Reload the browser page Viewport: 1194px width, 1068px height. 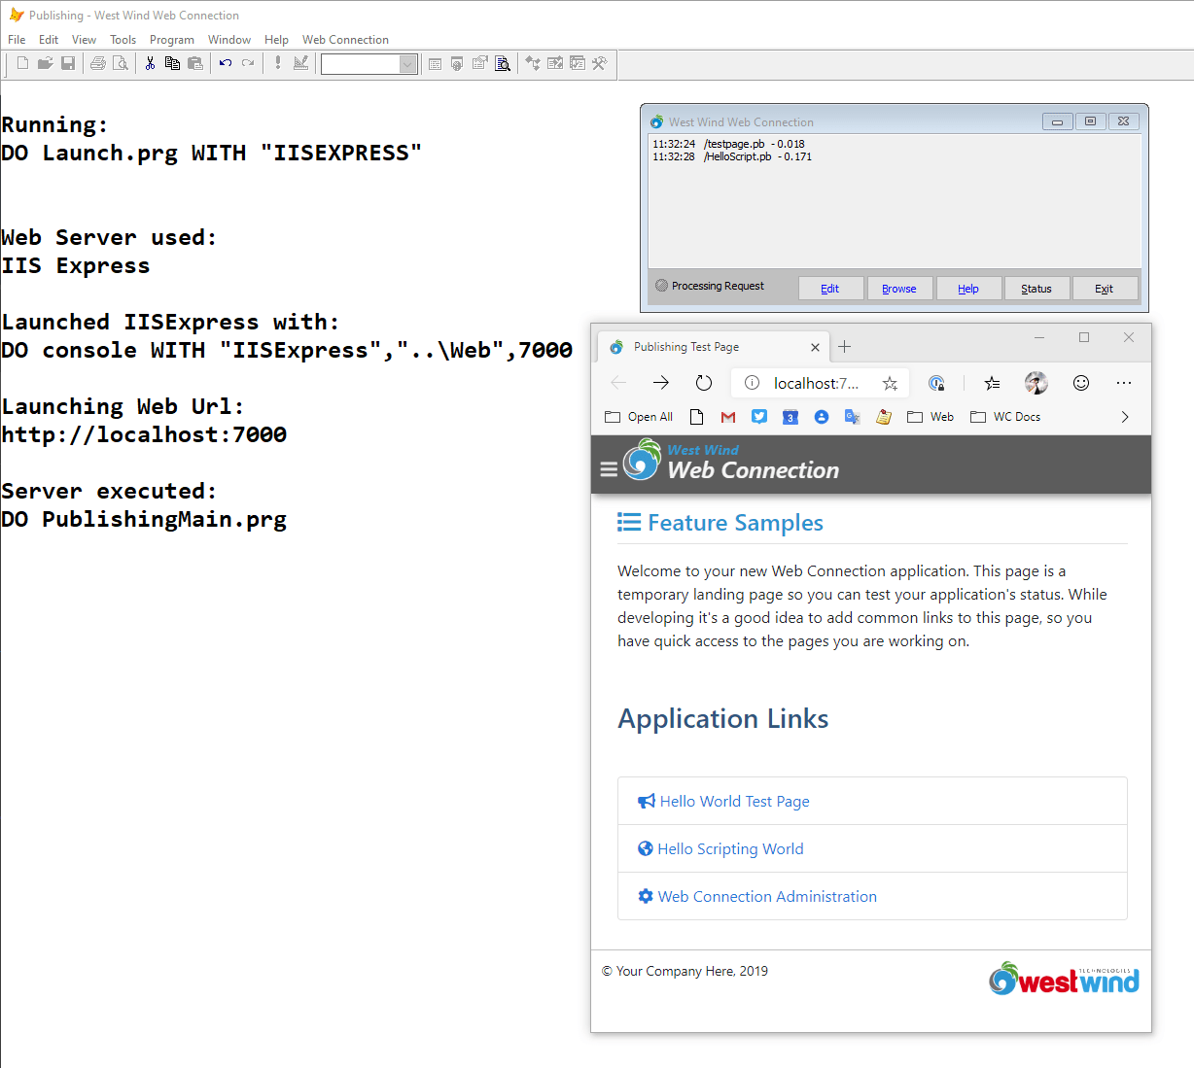coord(704,383)
